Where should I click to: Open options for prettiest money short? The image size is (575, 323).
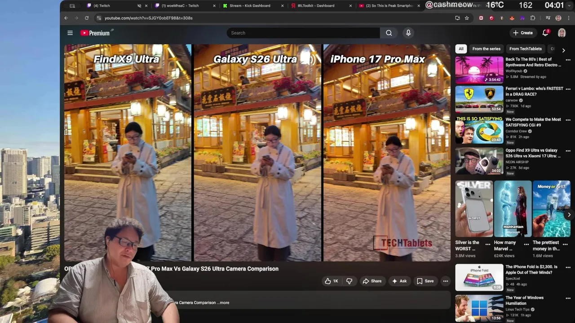(565, 244)
